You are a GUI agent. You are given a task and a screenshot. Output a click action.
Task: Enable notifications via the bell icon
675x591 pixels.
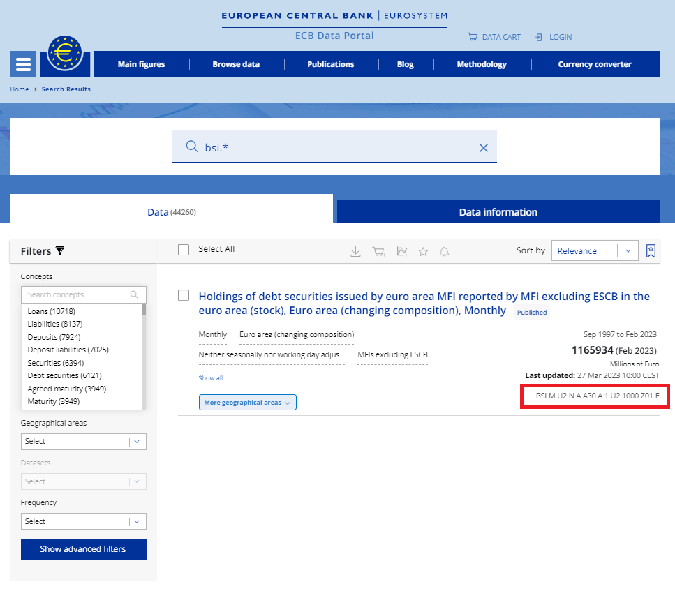click(444, 251)
